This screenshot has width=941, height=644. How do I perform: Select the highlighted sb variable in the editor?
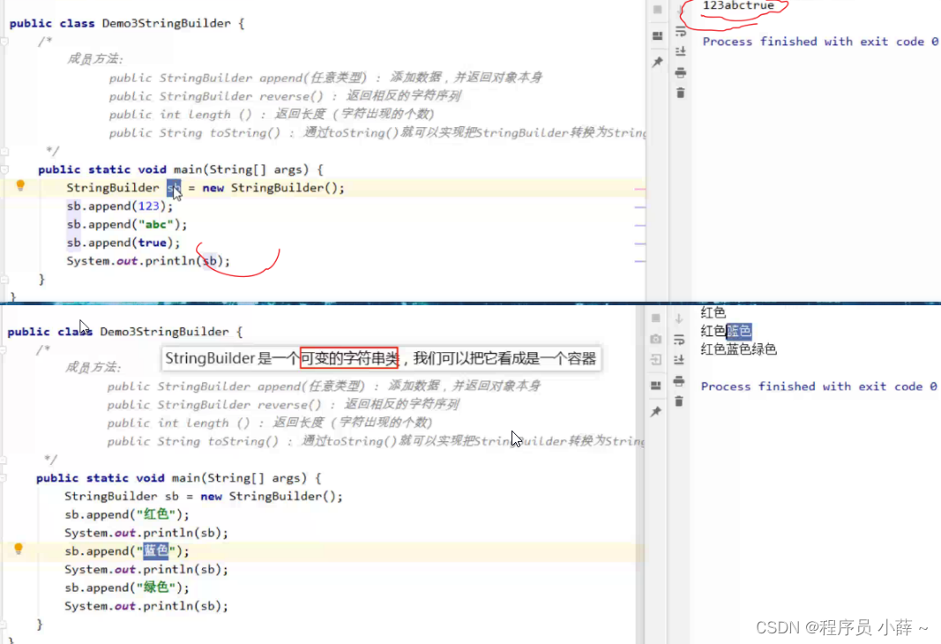(x=173, y=187)
